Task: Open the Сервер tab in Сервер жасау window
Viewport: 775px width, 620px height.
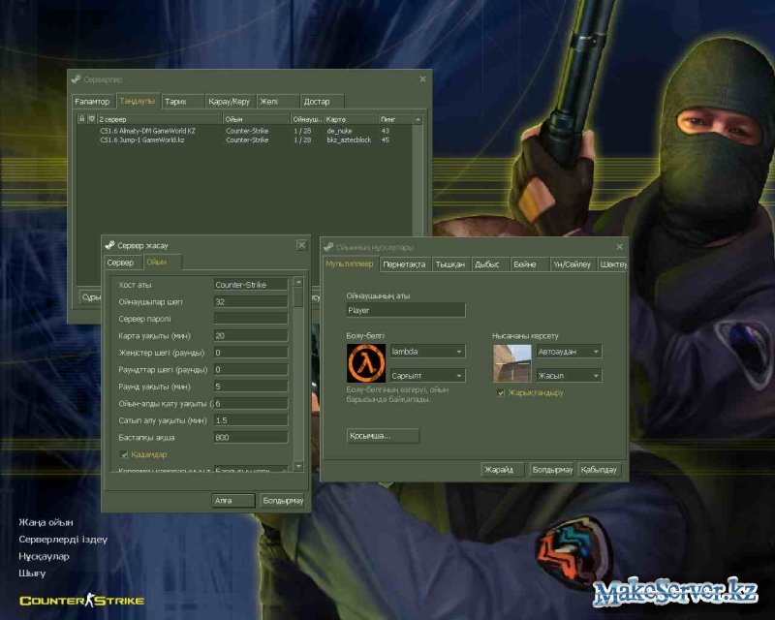Action: 123,263
